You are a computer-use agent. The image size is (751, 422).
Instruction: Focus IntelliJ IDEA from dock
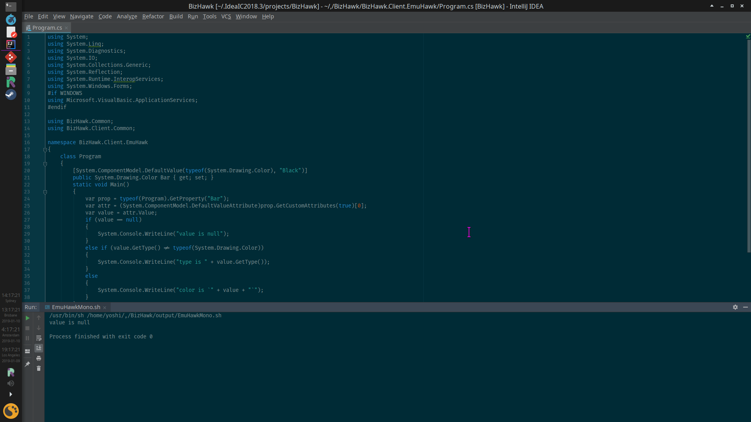click(11, 45)
